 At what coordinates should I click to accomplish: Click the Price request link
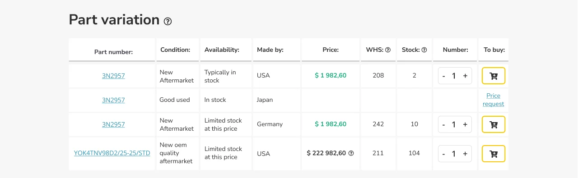(493, 100)
